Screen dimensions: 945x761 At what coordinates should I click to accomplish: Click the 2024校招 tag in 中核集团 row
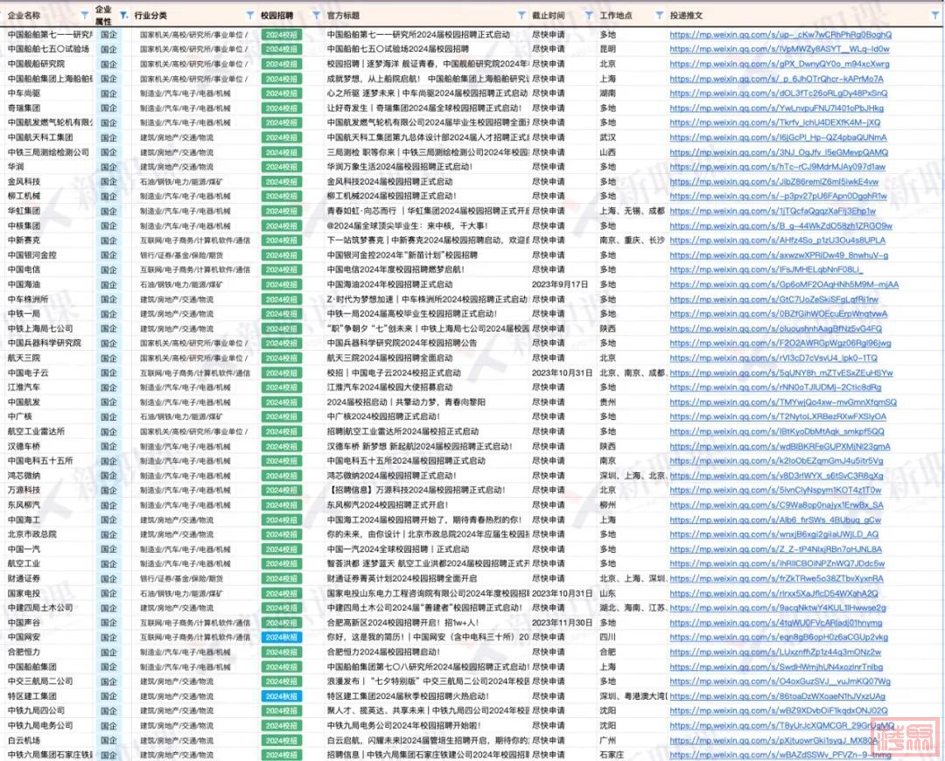point(282,226)
